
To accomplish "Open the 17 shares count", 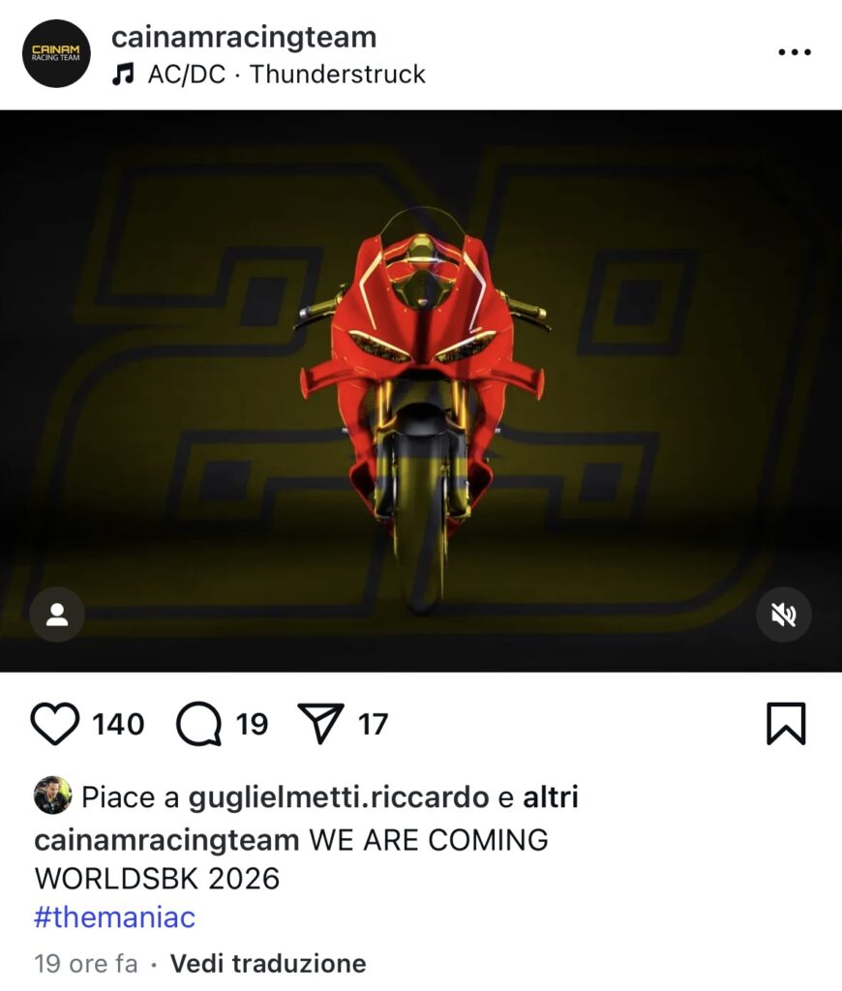I will (x=373, y=724).
